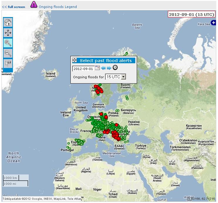Click the Danmark (Denmark) map label
Image resolution: width=218 pixels, height=203 pixels.
(x=98, y=106)
